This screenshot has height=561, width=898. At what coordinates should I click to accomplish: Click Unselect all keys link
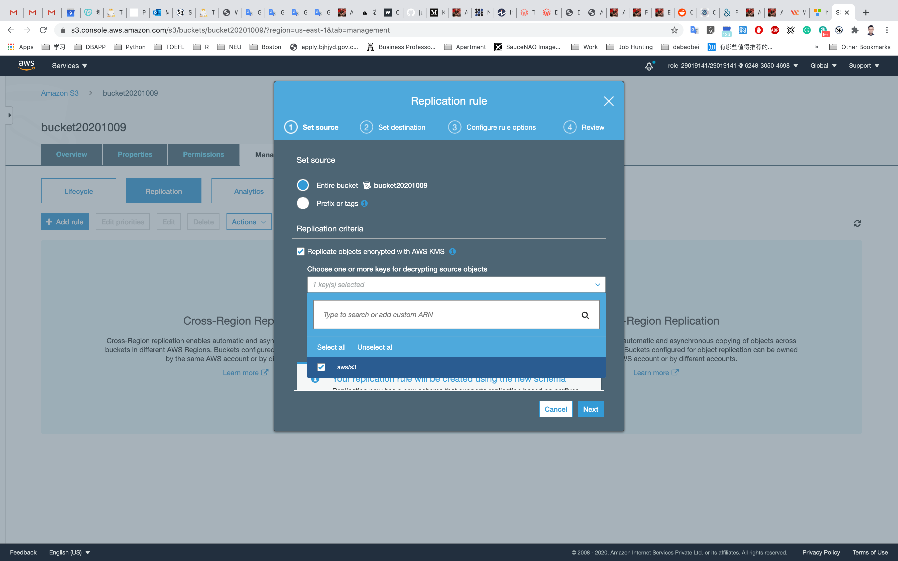click(375, 347)
